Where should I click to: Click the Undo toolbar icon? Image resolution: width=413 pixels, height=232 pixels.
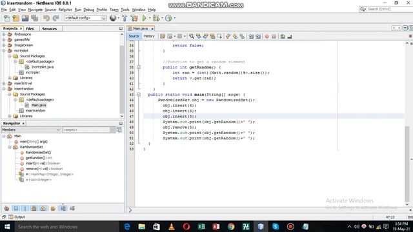[46, 18]
